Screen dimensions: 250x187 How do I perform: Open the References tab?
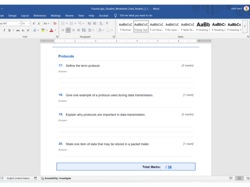click(39, 15)
